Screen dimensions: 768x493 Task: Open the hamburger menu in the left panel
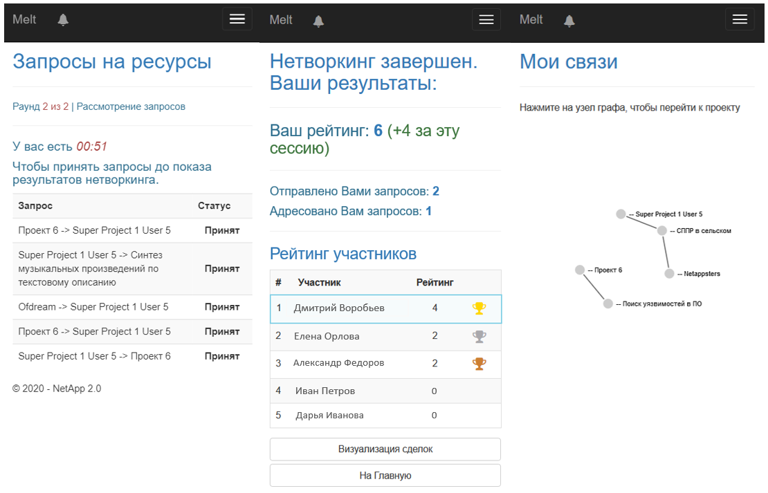237,19
